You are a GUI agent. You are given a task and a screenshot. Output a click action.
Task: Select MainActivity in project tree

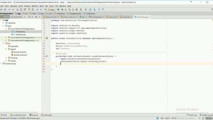coord(21,35)
